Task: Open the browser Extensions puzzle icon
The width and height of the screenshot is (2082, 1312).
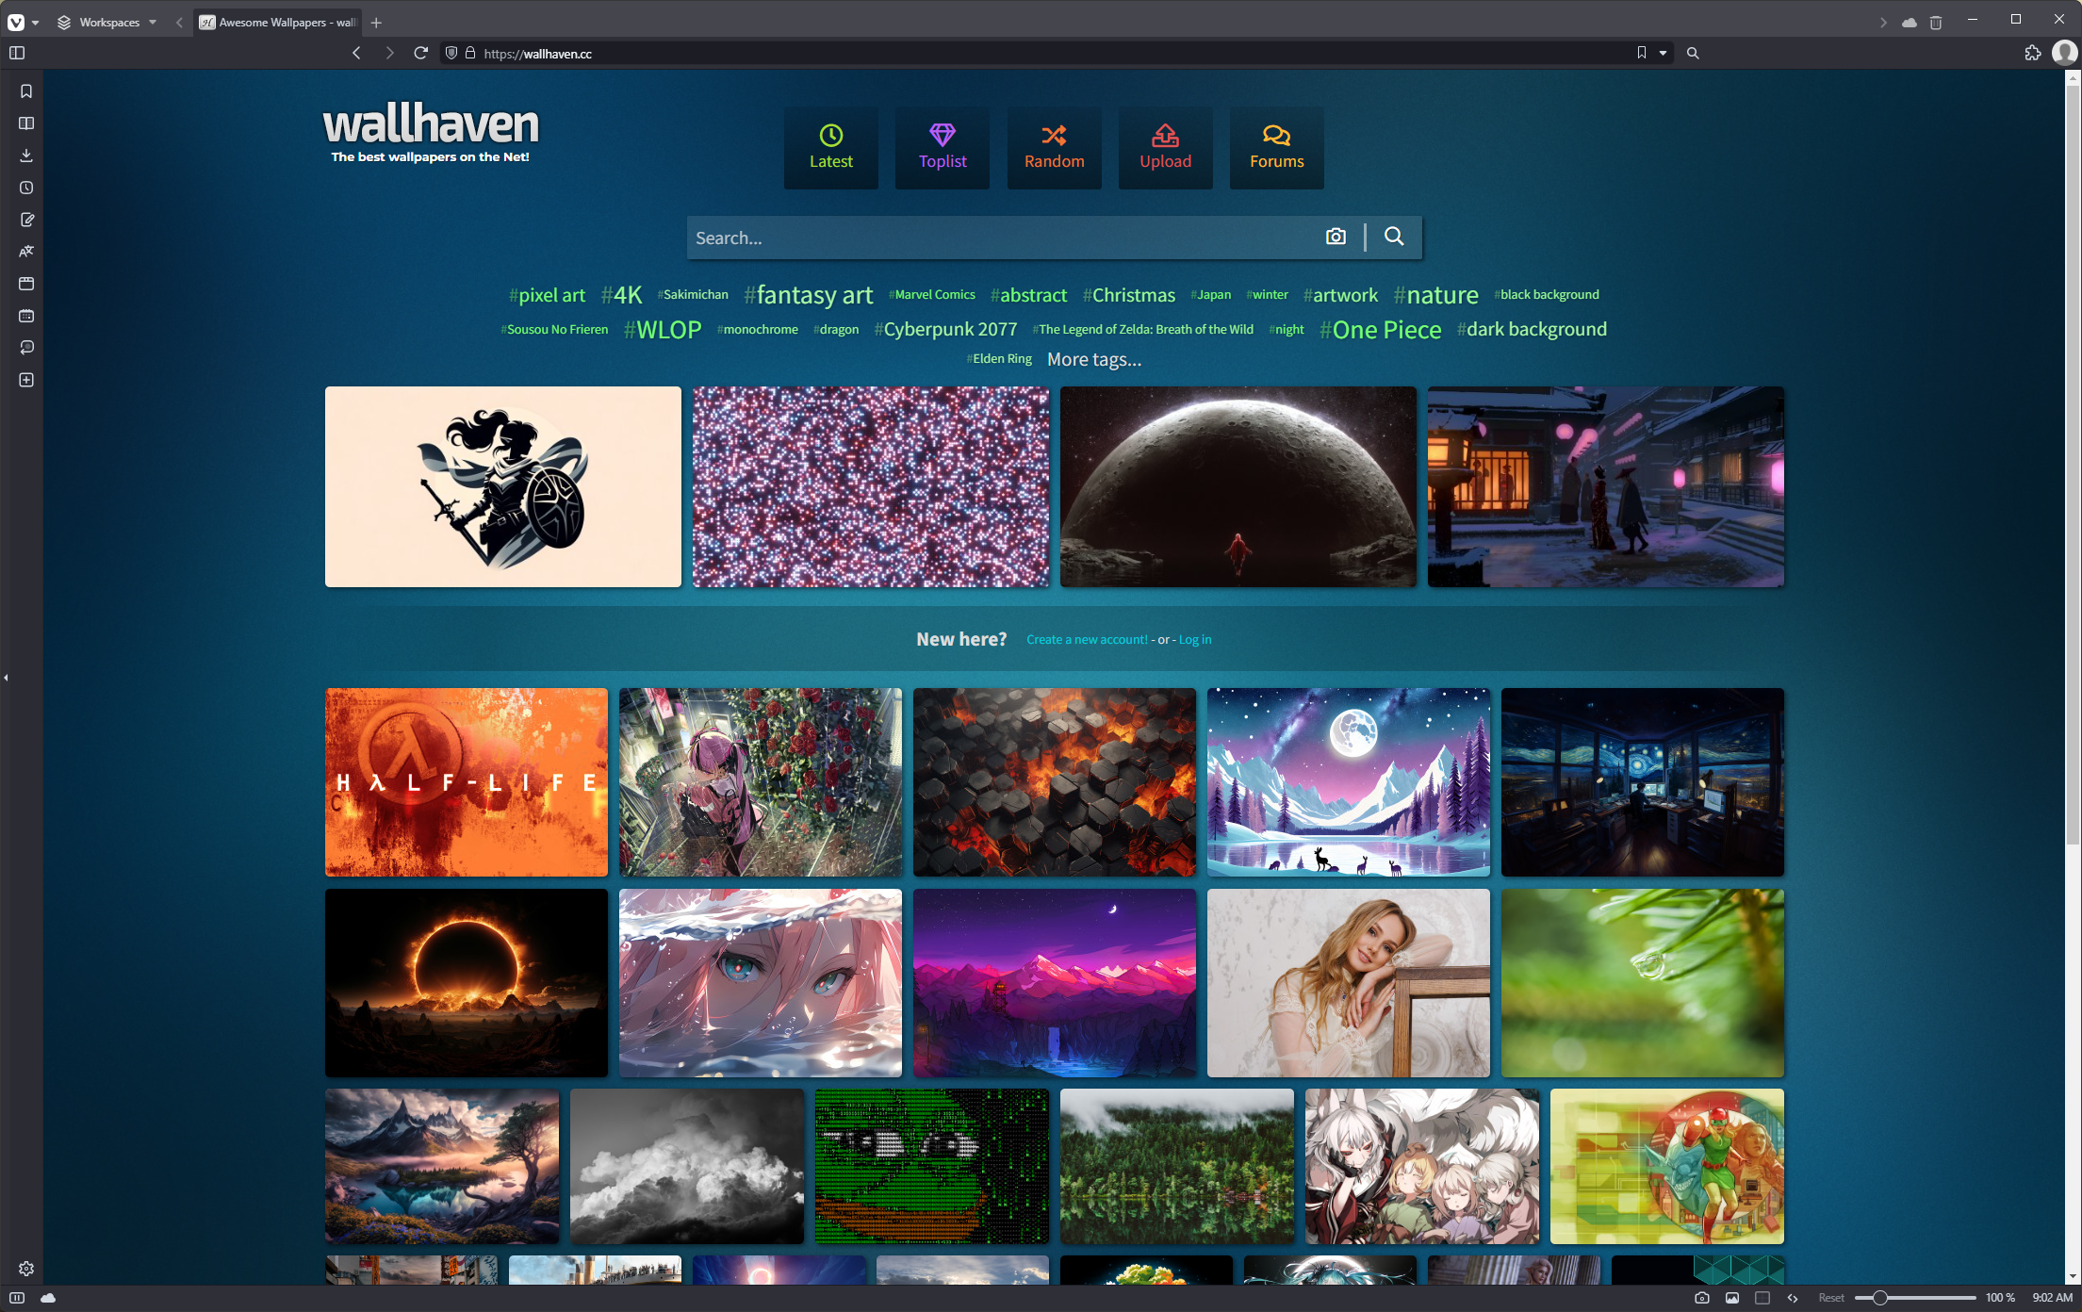Action: pos(2032,53)
